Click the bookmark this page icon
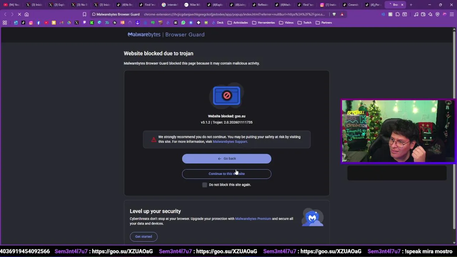Viewport: 457px width, 257px height. click(84, 14)
